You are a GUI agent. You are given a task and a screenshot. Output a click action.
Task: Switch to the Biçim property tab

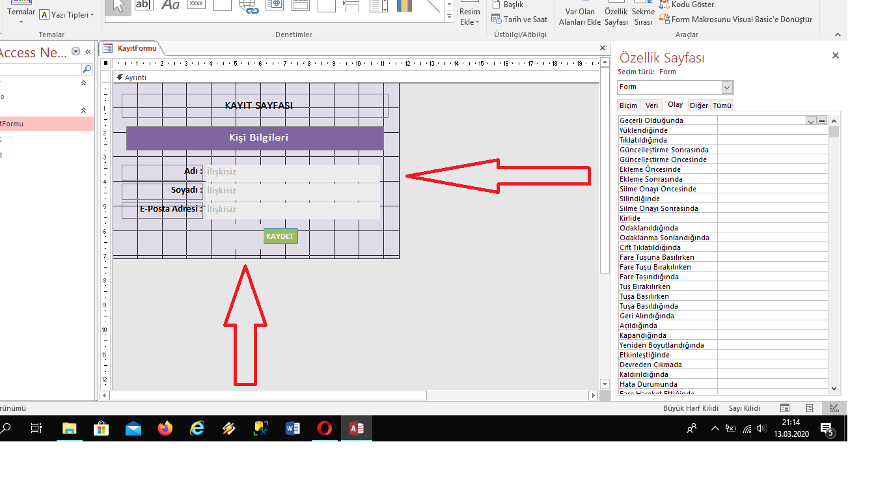(x=628, y=105)
